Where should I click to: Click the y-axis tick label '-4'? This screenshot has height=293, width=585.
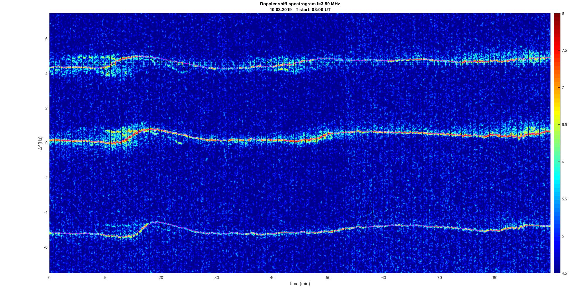pyautogui.click(x=46, y=212)
